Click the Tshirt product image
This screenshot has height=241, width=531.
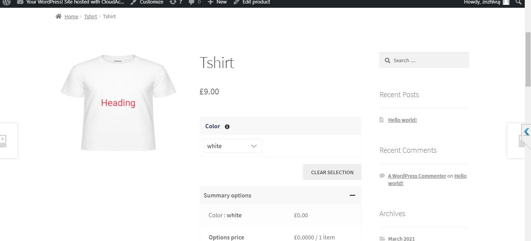coord(118,103)
